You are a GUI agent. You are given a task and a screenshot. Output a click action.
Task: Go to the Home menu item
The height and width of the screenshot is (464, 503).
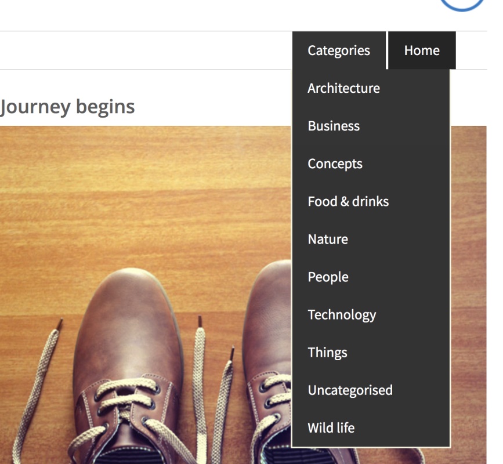(422, 50)
